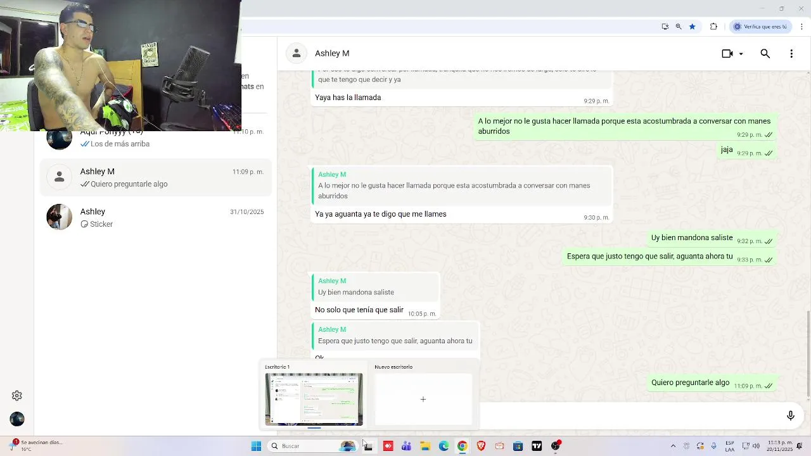This screenshot has width=811, height=456.
Task: Open the browser Extensions puzzle icon
Action: (713, 27)
